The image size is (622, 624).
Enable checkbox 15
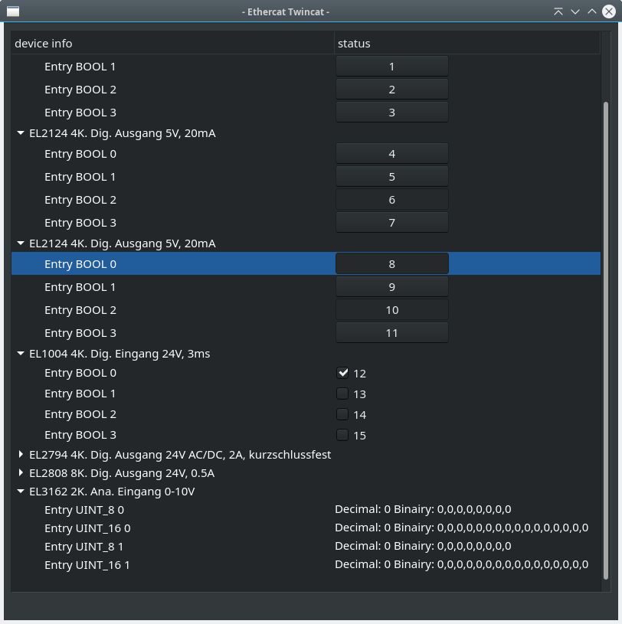(x=342, y=435)
